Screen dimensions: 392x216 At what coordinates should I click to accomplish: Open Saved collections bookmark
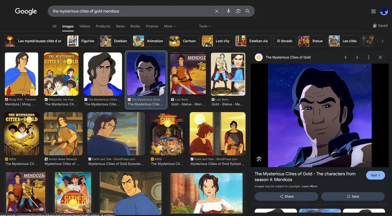[x=380, y=26]
